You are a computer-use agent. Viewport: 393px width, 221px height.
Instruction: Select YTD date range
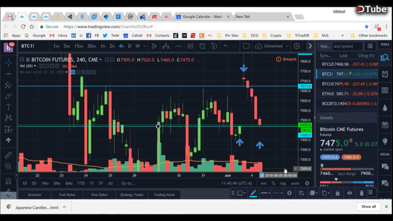[x=80, y=183]
